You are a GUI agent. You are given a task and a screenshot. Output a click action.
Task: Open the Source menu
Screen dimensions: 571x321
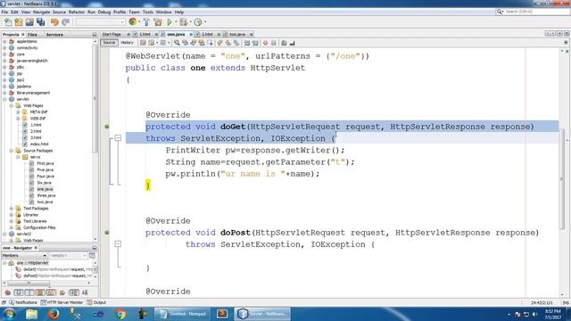(x=59, y=12)
